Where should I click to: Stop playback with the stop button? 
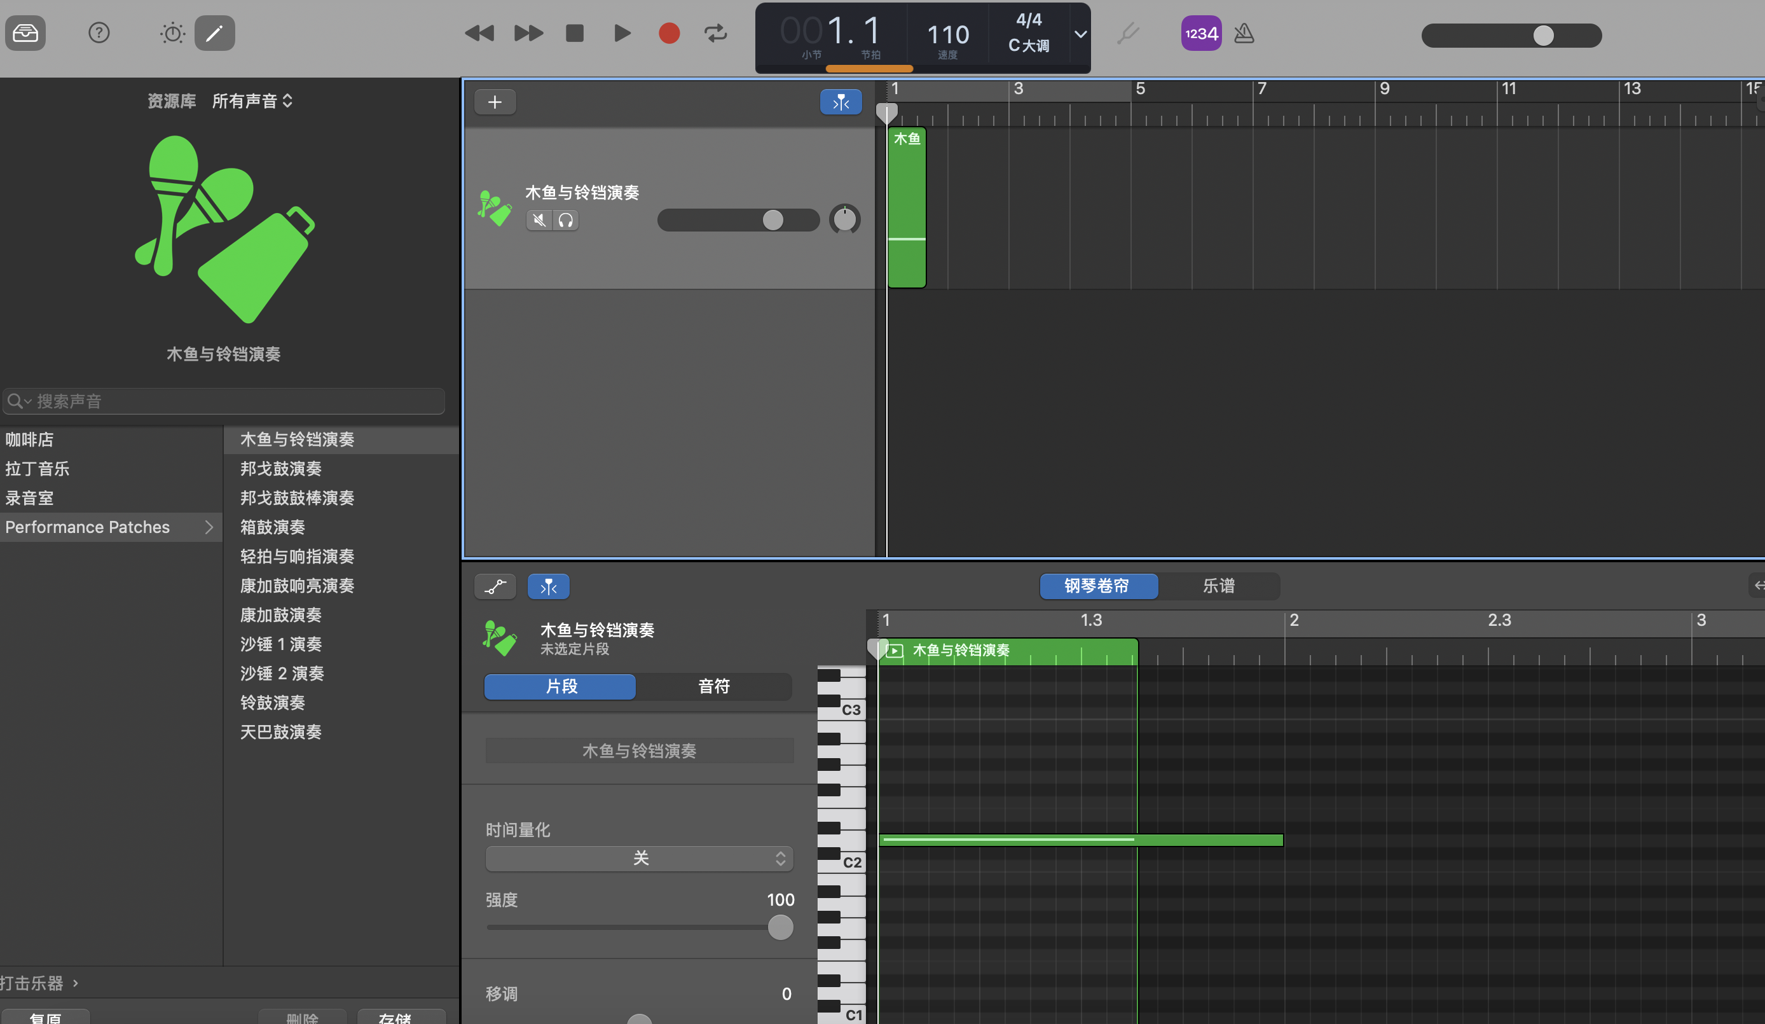point(574,33)
